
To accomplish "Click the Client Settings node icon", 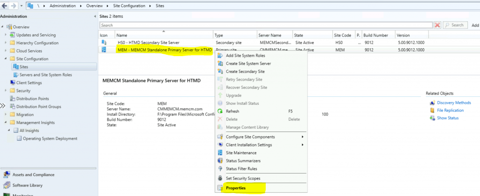I will 12,83.
